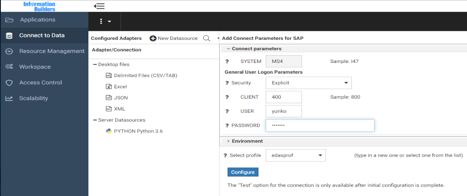Collapse the sidebar with the hamburger arrow icon
467x196 pixels.
(99, 6)
